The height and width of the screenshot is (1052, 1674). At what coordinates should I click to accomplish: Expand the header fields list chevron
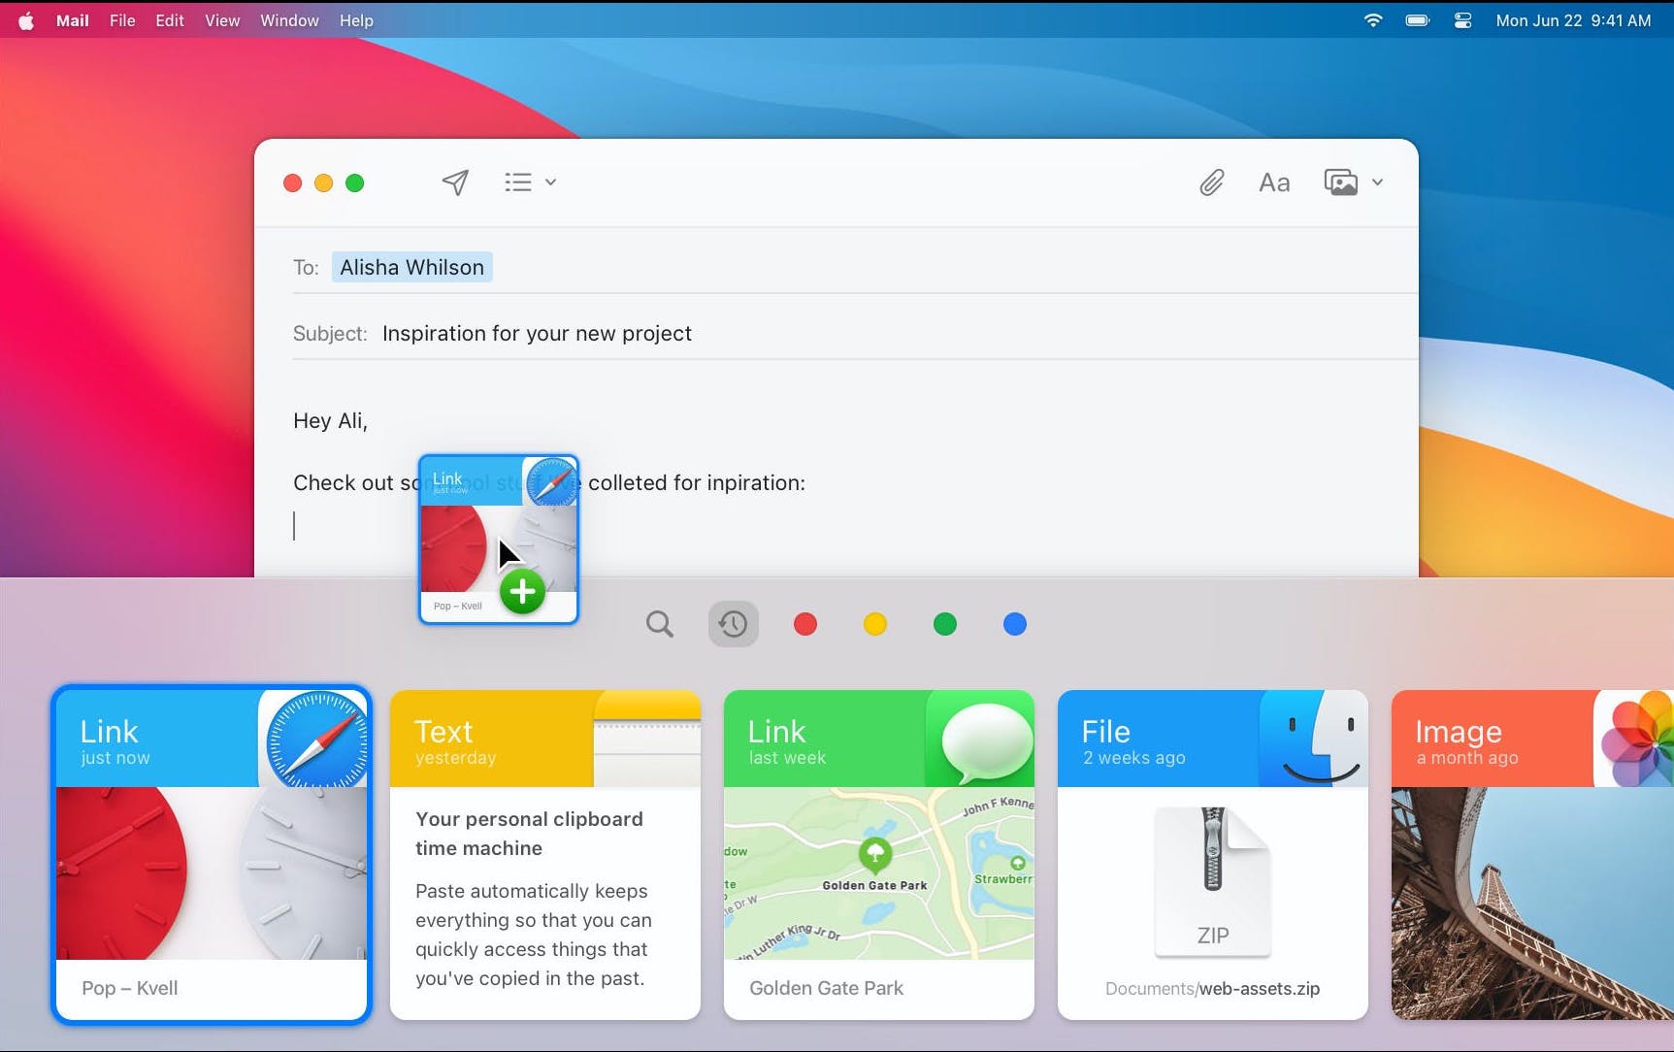(549, 182)
